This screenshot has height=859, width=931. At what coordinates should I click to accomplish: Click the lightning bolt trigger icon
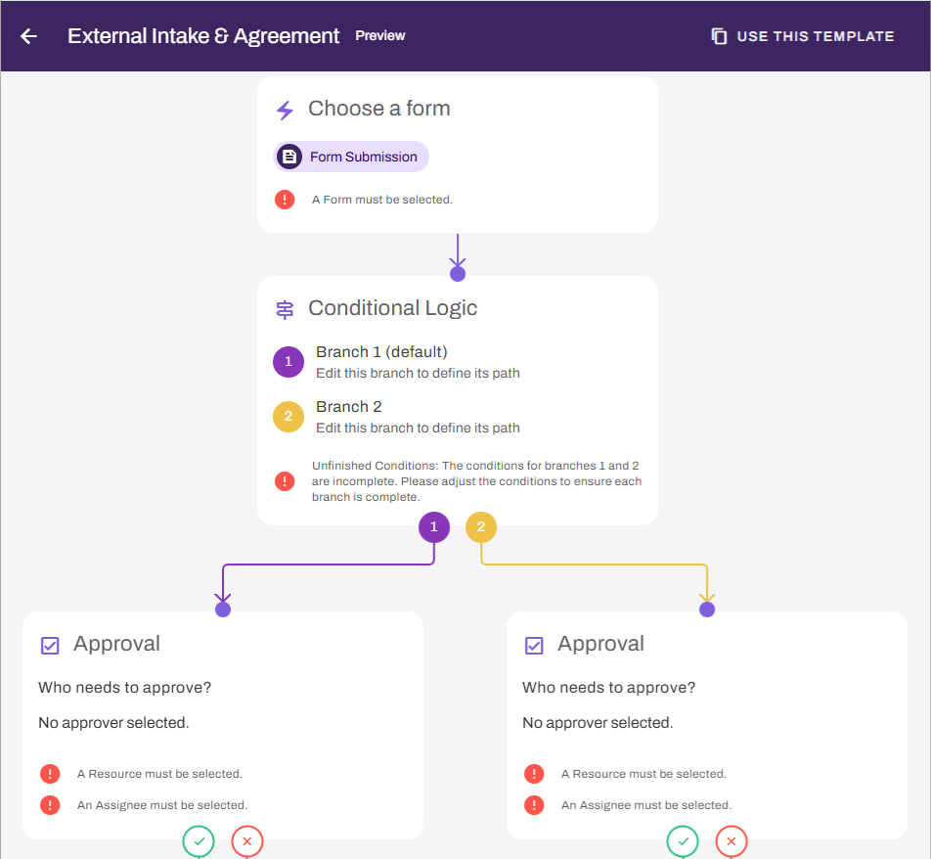(x=285, y=110)
